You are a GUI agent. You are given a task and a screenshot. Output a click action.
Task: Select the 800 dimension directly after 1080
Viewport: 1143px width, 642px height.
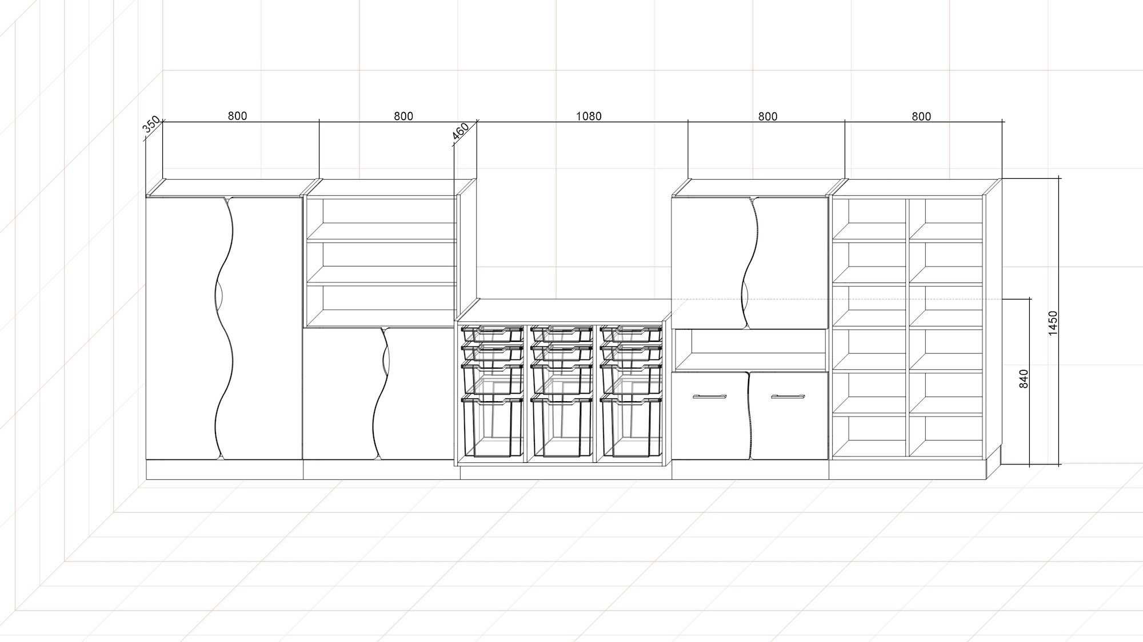click(768, 116)
